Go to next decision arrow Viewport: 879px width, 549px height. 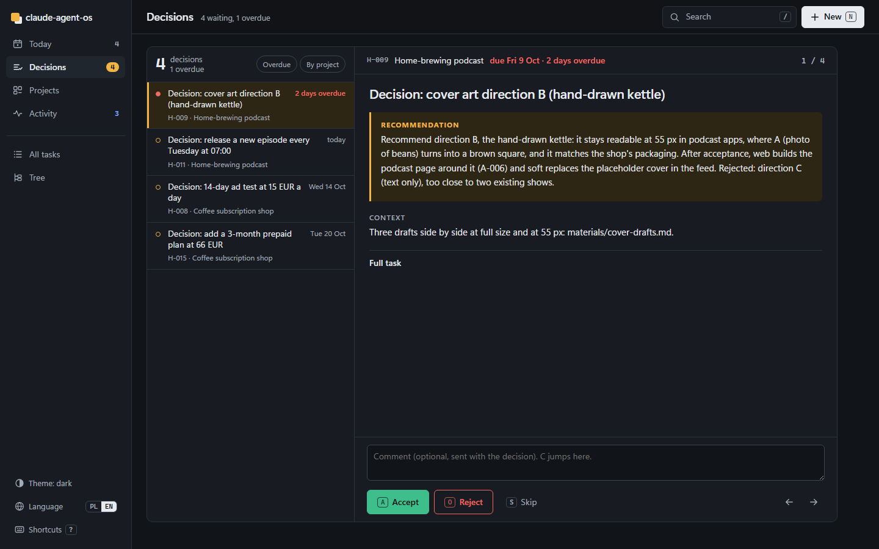(814, 502)
